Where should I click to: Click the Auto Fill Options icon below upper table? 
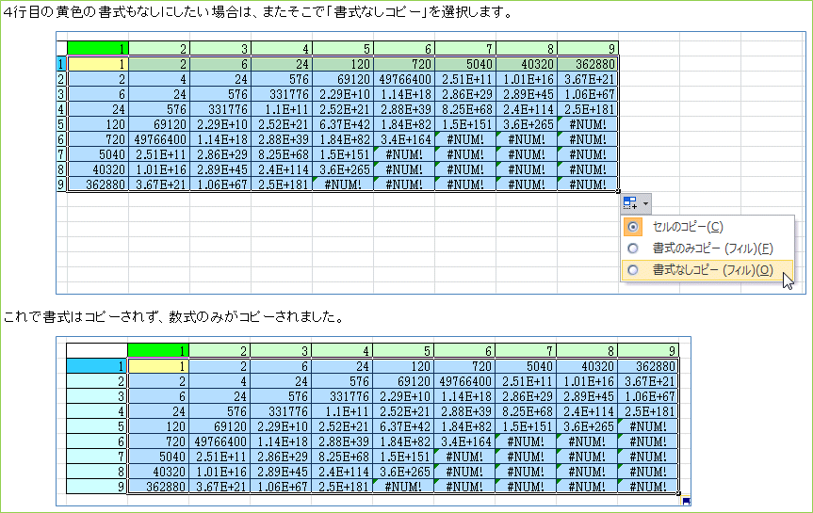630,203
